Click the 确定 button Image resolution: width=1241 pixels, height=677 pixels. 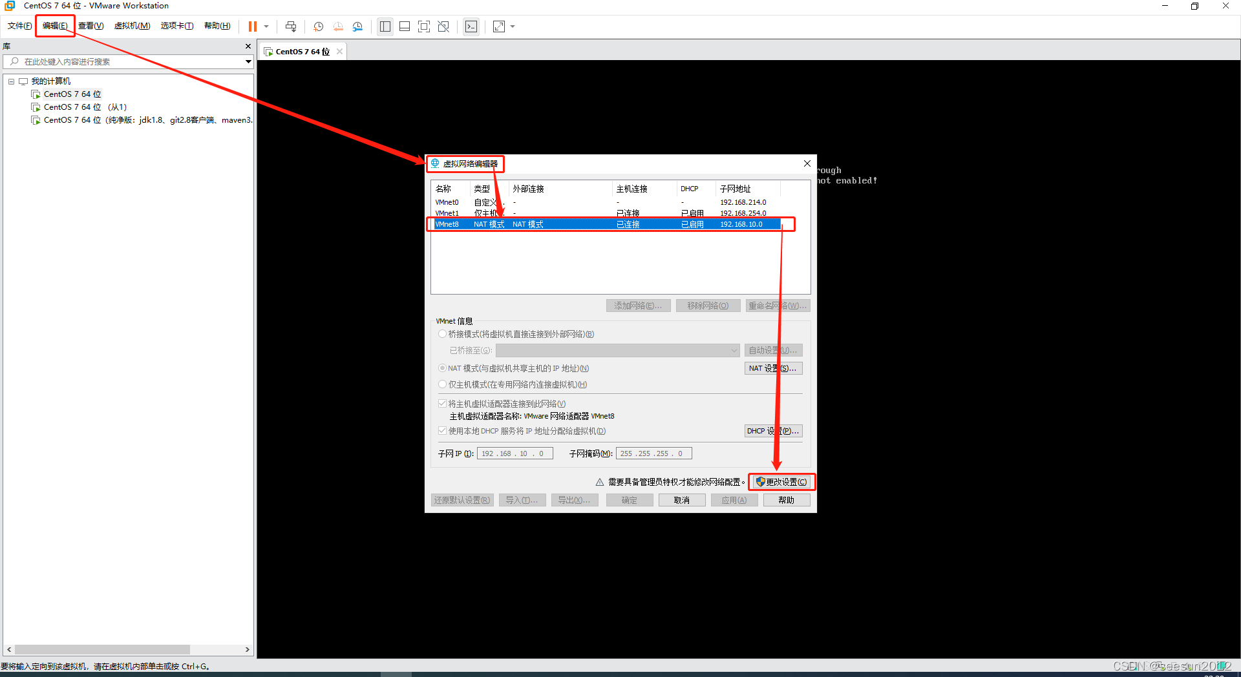click(629, 500)
